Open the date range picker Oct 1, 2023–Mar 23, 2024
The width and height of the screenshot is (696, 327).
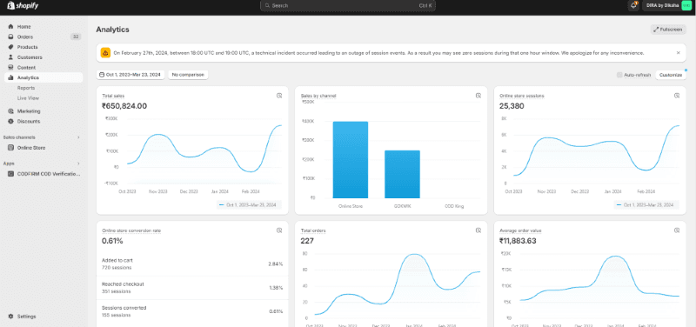(130, 75)
